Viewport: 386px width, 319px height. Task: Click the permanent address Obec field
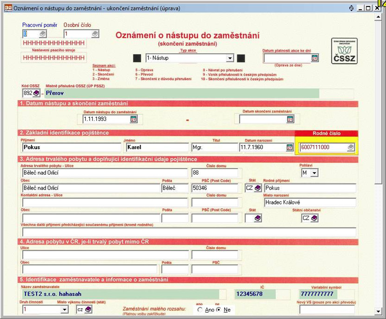click(91, 188)
